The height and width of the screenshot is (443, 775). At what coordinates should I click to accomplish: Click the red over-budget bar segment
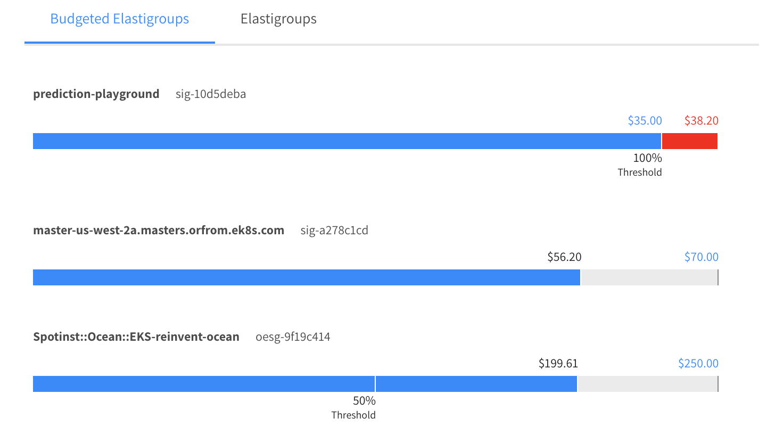pyautogui.click(x=690, y=141)
